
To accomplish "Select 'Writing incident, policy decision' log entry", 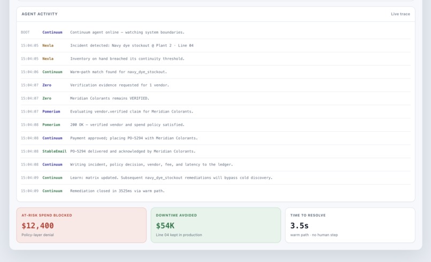I will point(215,164).
